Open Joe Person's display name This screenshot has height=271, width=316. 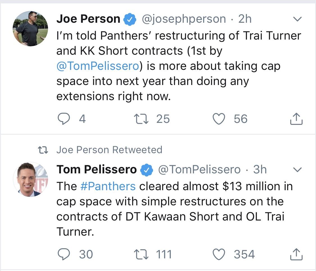tap(88, 19)
